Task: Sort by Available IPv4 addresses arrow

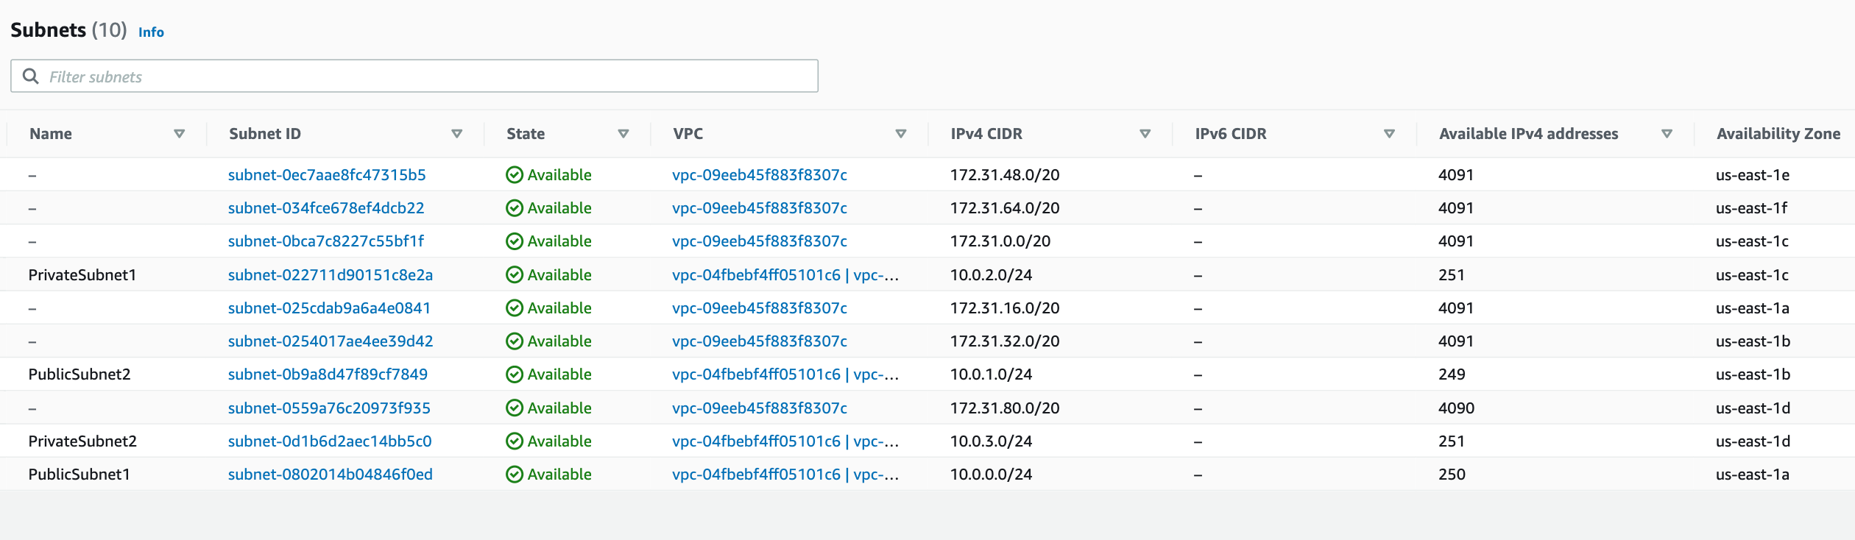Action: pyautogui.click(x=1667, y=134)
